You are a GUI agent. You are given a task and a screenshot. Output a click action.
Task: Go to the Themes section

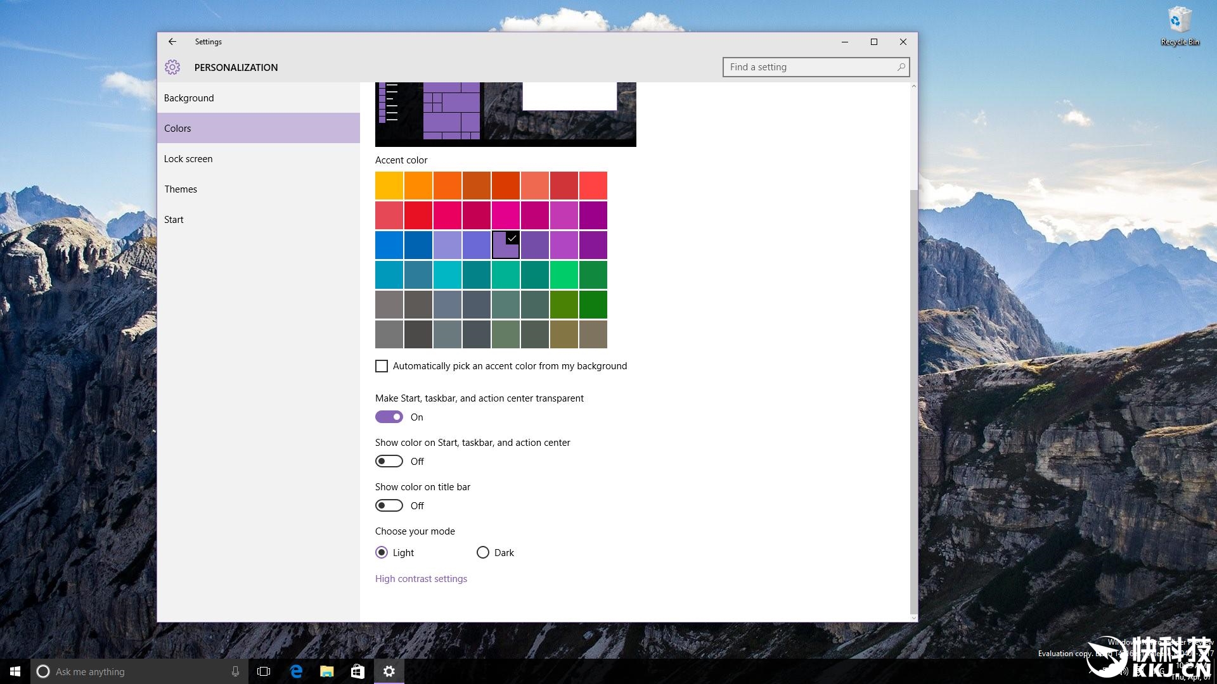(181, 189)
